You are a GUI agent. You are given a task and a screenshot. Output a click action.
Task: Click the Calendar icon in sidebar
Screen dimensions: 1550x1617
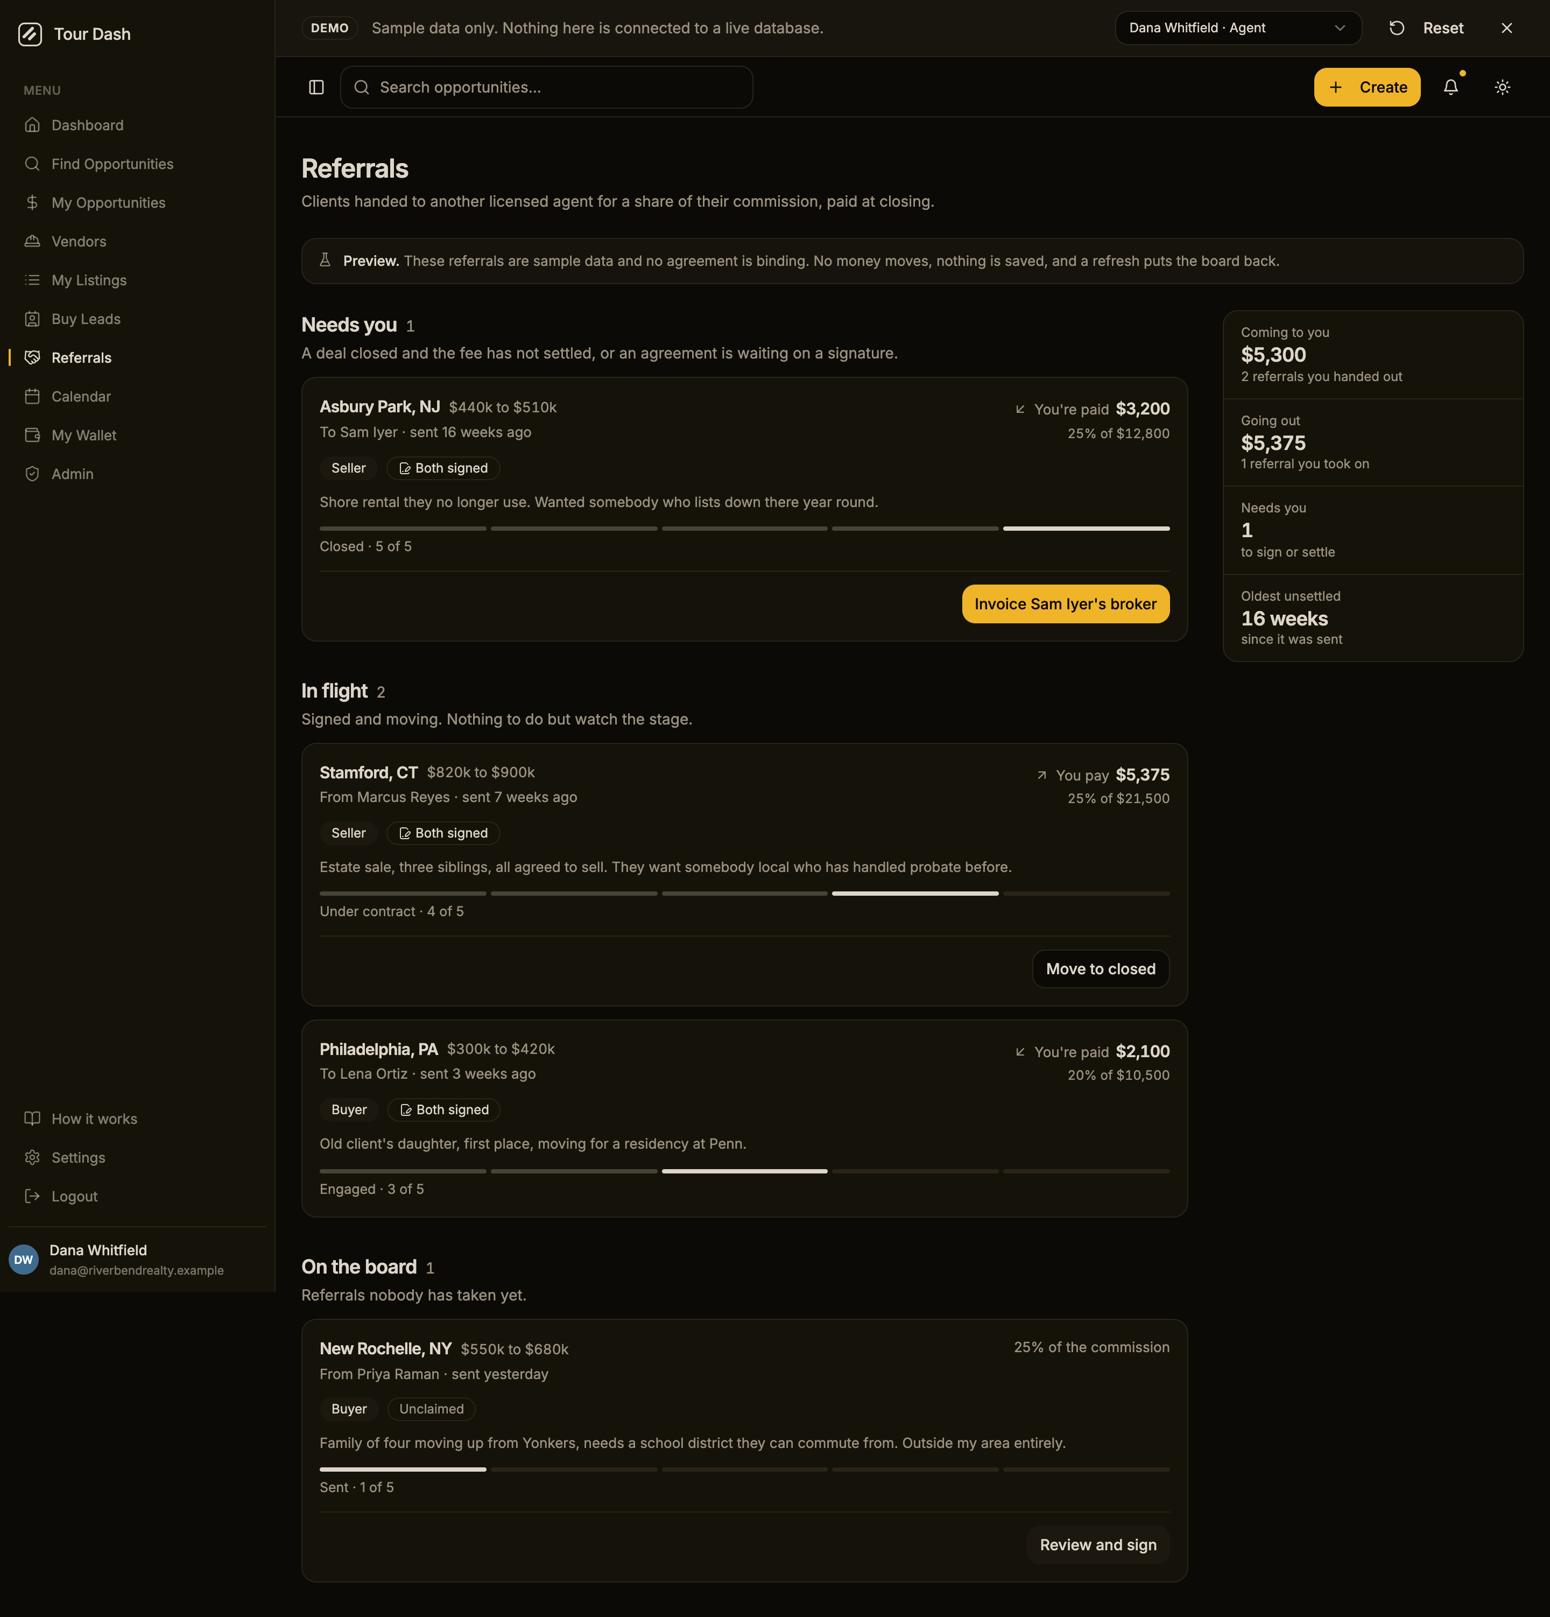click(32, 397)
